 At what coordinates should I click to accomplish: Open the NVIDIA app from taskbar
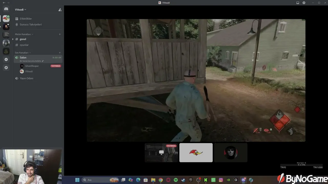[x=228, y=180]
